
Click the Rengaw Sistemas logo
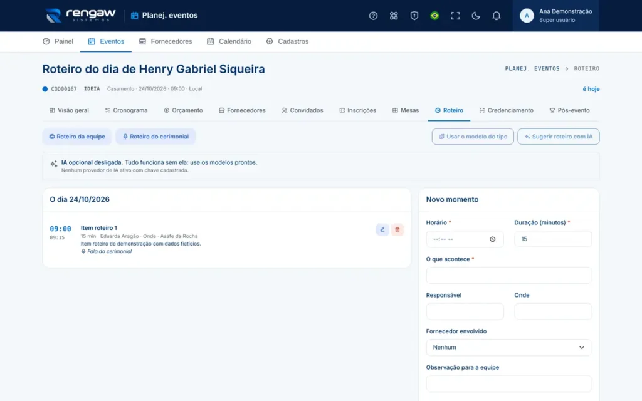coord(80,16)
